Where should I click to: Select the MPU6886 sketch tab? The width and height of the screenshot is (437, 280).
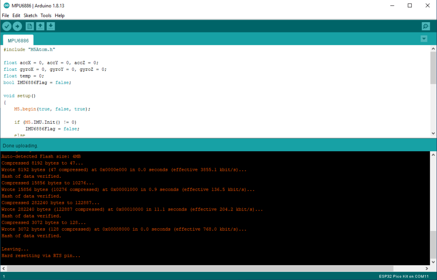pyautogui.click(x=18, y=41)
